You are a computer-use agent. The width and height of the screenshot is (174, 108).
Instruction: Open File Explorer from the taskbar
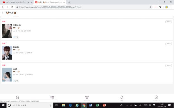(x=64, y=105)
